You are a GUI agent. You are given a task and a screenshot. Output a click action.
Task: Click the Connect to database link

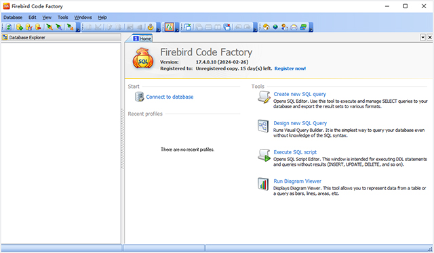coord(170,97)
